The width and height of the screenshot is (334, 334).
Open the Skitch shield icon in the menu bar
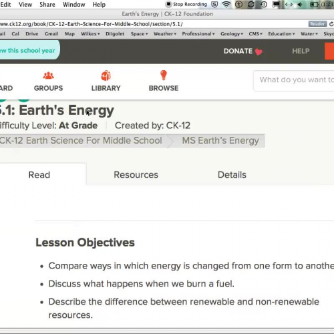click(214, 4)
